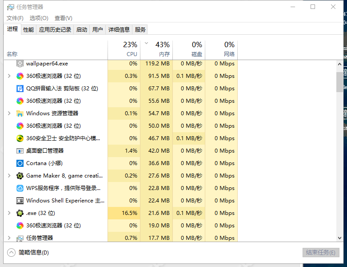
Task: Switch to the 应用历史记录 tab
Action: pyautogui.click(x=55, y=29)
